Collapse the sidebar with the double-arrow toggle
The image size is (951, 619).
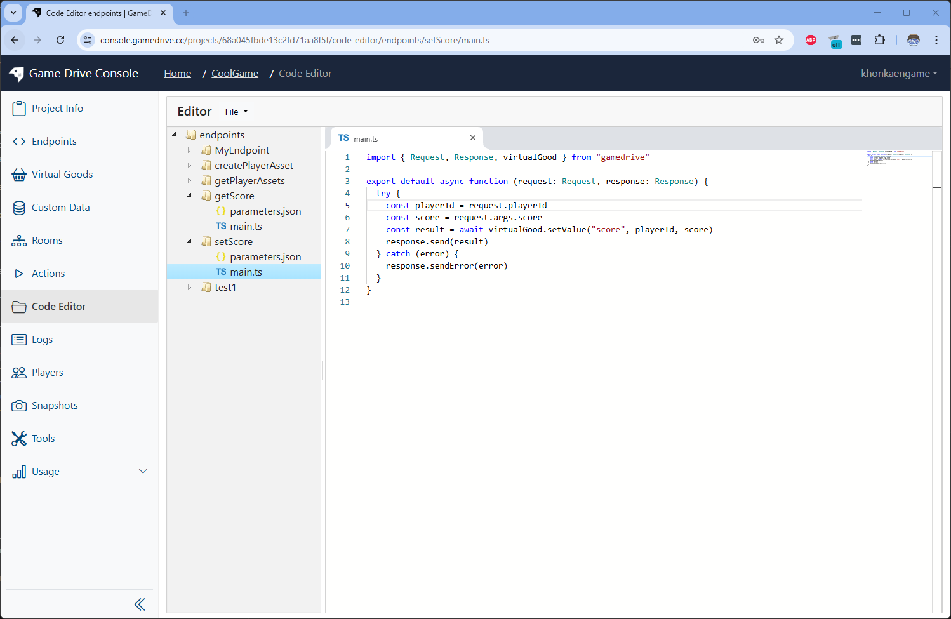click(140, 604)
